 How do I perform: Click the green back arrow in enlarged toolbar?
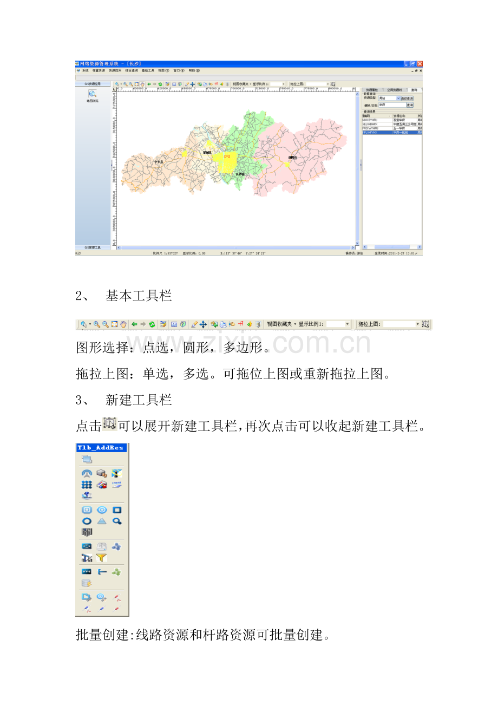134,324
